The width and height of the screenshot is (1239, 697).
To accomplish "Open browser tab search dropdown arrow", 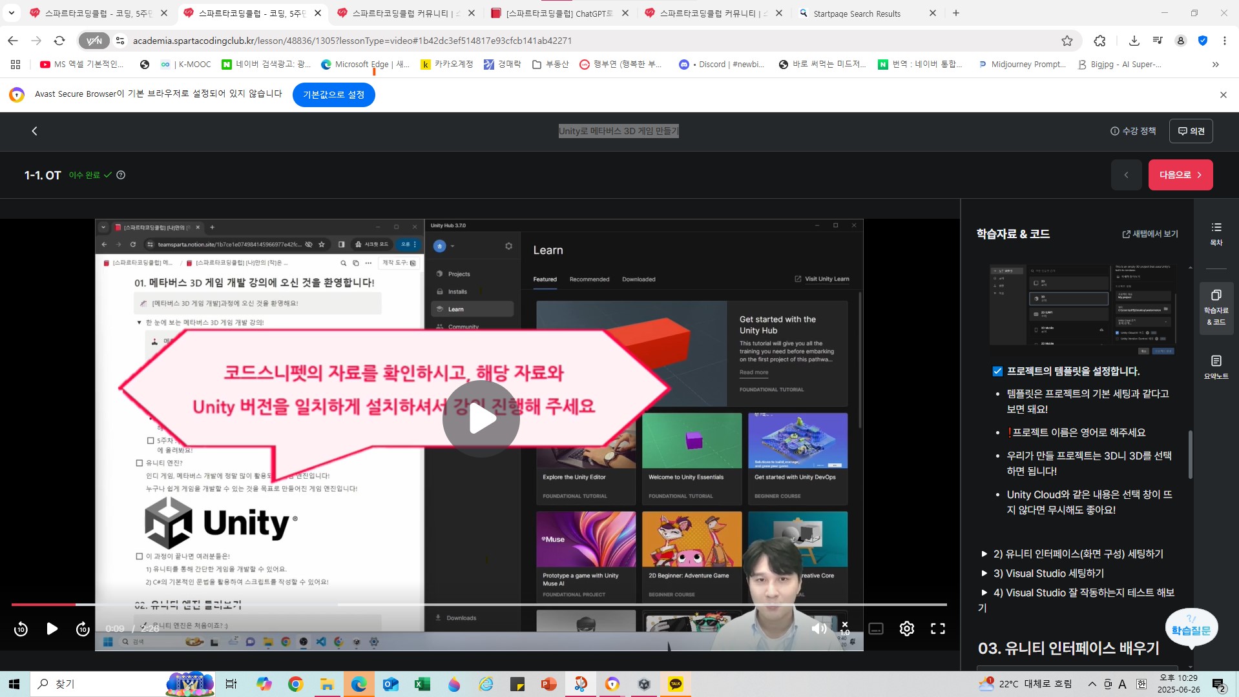I will click(12, 13).
